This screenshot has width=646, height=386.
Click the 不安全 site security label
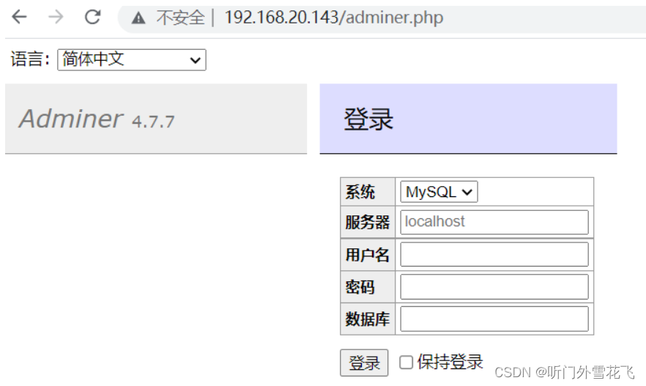(180, 18)
